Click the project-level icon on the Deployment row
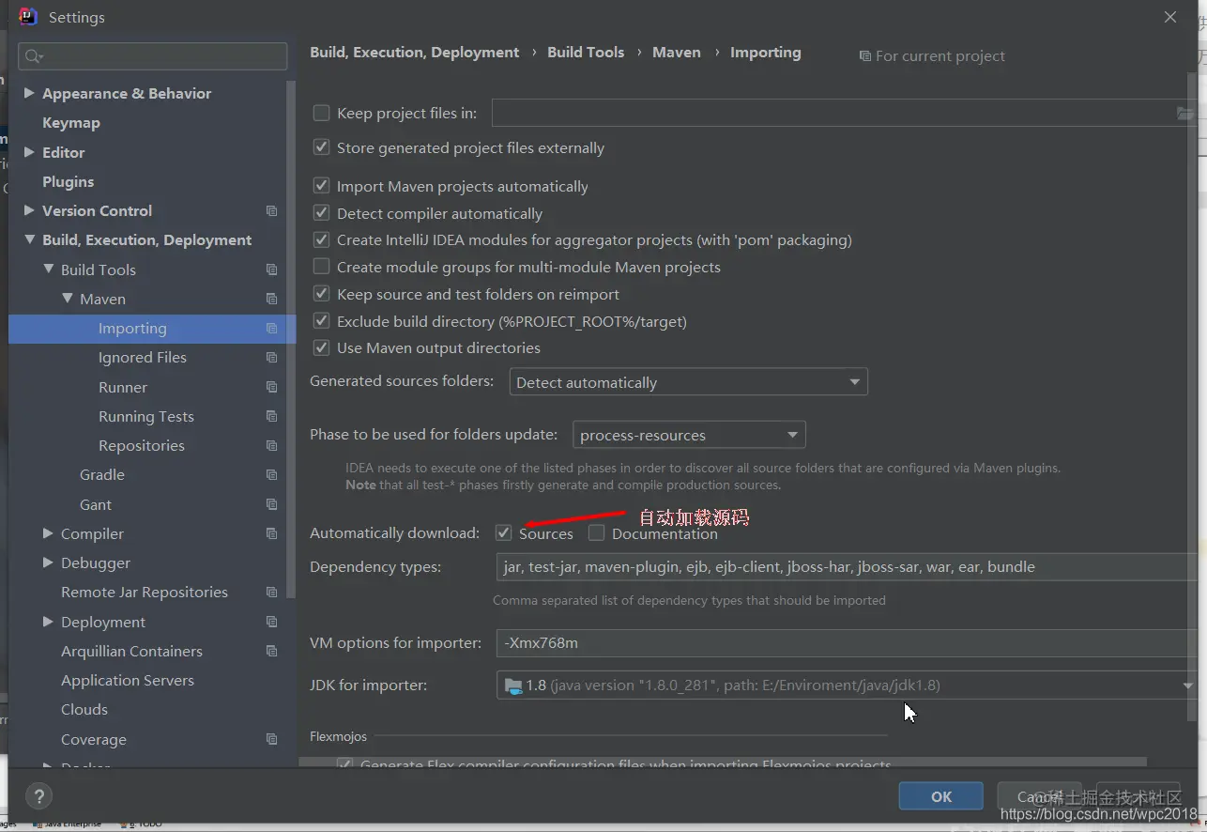1207x832 pixels. tap(271, 622)
